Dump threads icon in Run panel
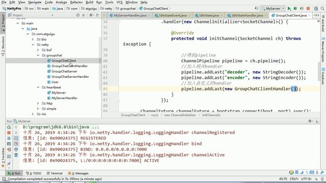Image resolution: width=326 pixels, height=183 pixels. point(9,144)
